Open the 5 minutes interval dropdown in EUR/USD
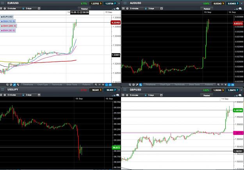244x170 pixels. point(12,9)
